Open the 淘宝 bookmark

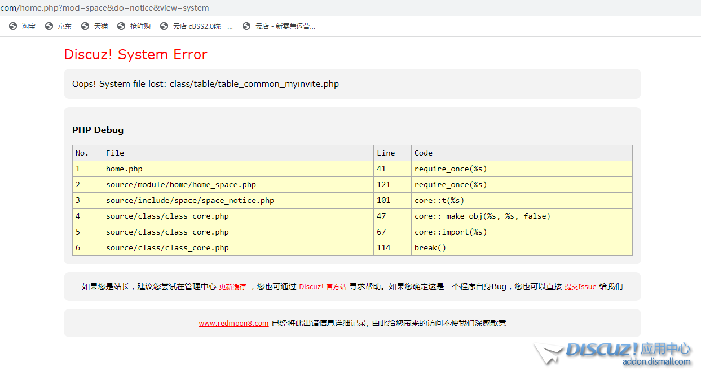tap(28, 26)
